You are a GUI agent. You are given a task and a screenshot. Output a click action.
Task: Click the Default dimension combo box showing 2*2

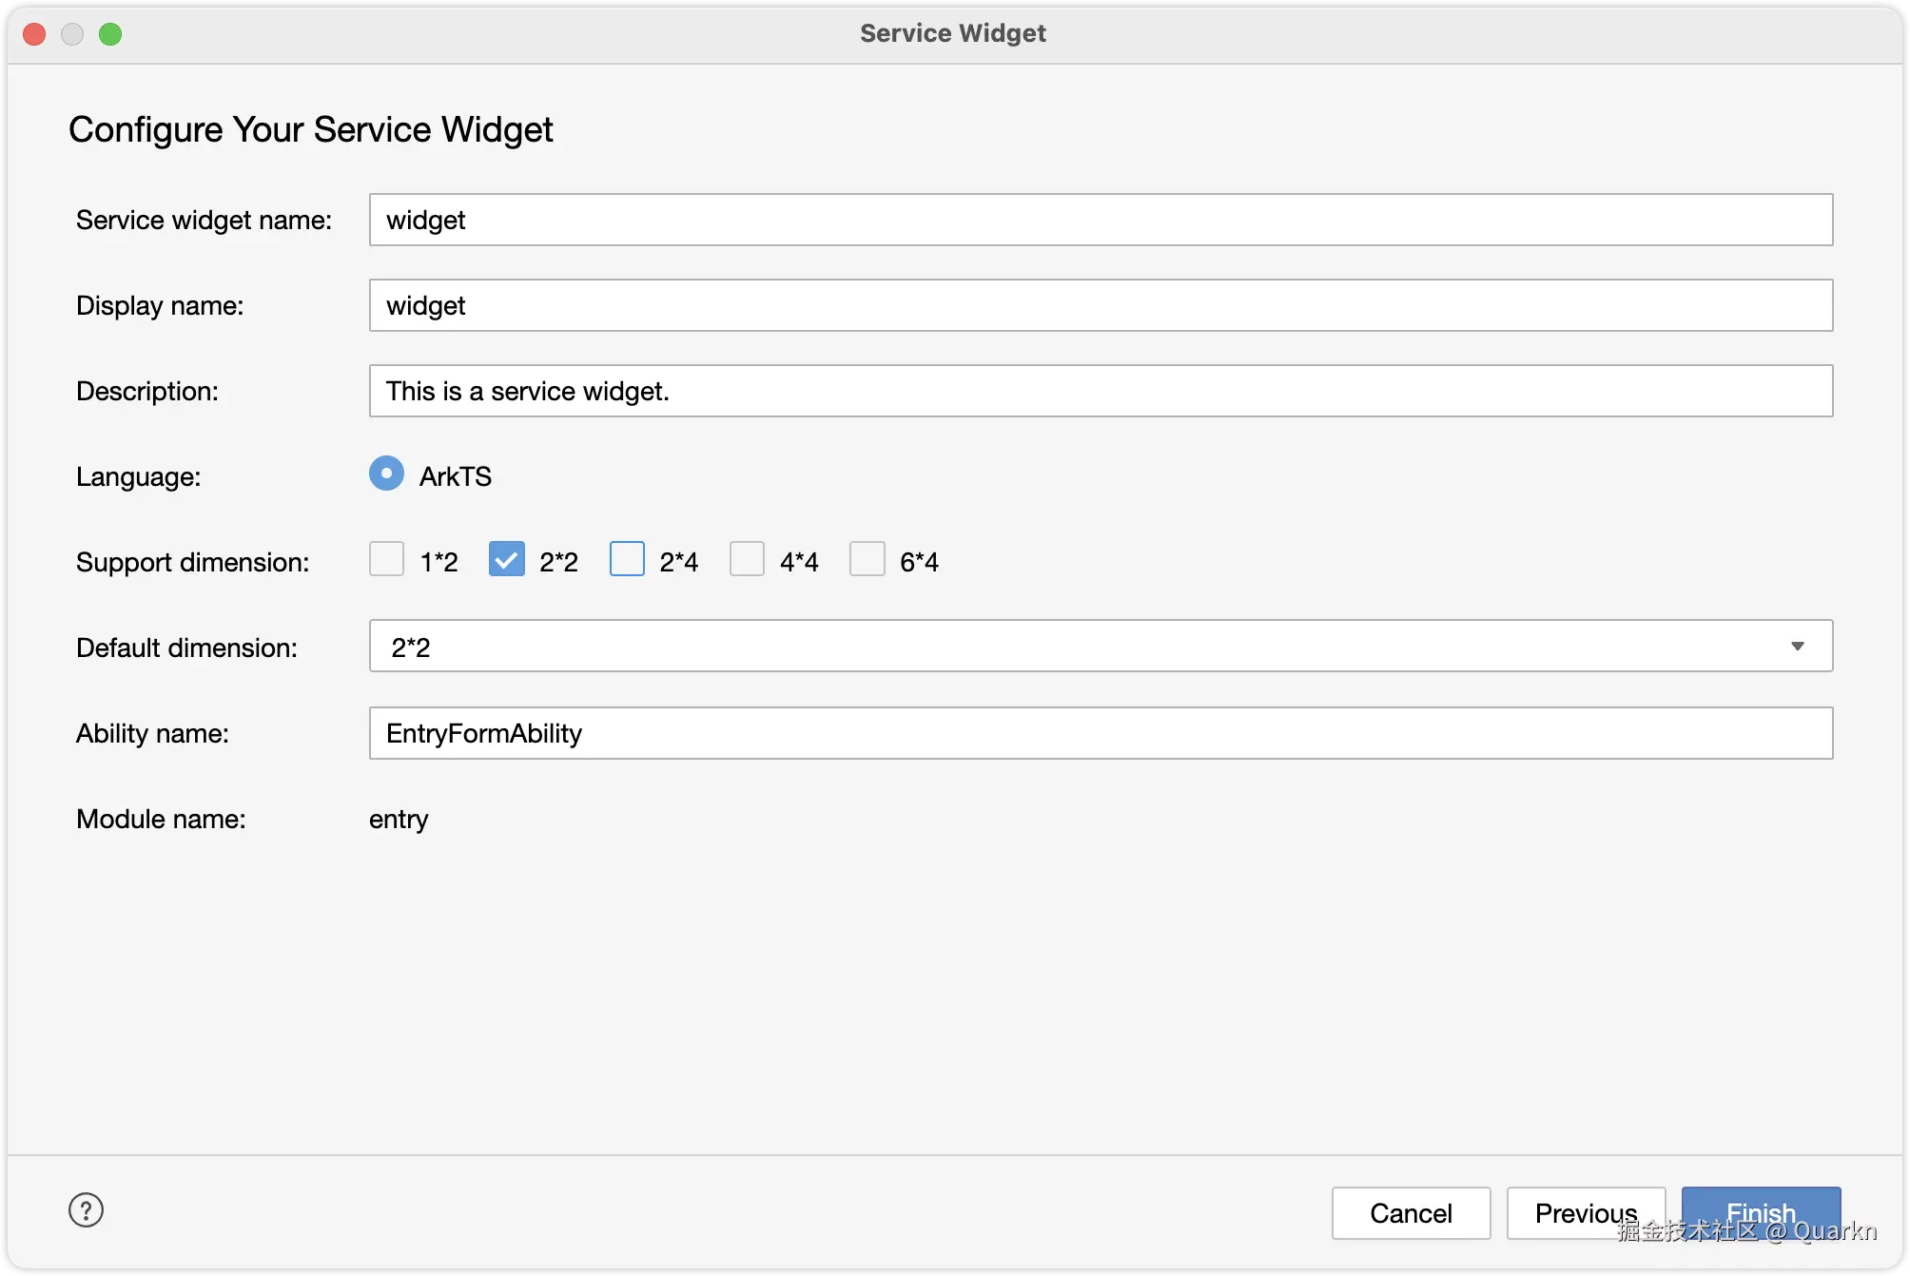pyautogui.click(x=1046, y=647)
